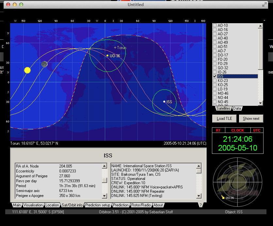Enable the AO-10 satellite checkbox
The width and height of the screenshot is (273, 226).
coord(215,25)
